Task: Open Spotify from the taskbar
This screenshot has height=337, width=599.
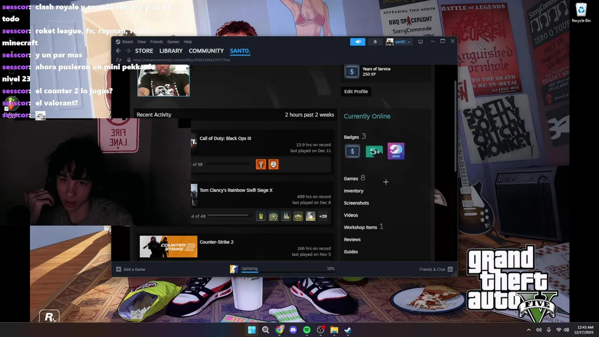Action: click(x=307, y=330)
